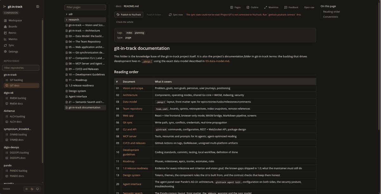Screen dimensions: 381x194
Task: Toggle the Outline panel
Action: point(252,7)
